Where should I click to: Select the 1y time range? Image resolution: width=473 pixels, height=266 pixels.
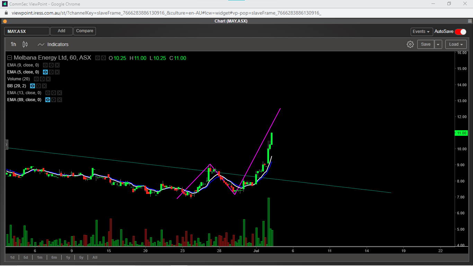click(x=68, y=257)
